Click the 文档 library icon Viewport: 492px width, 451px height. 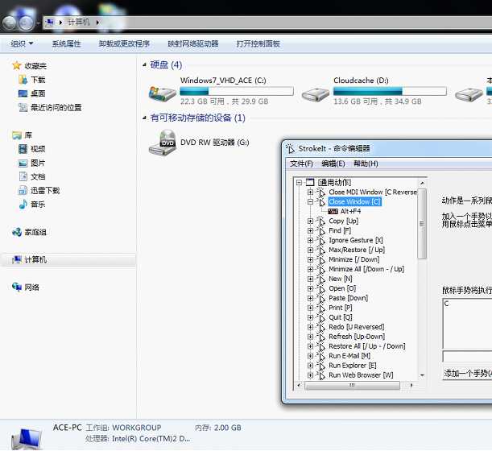click(x=23, y=176)
